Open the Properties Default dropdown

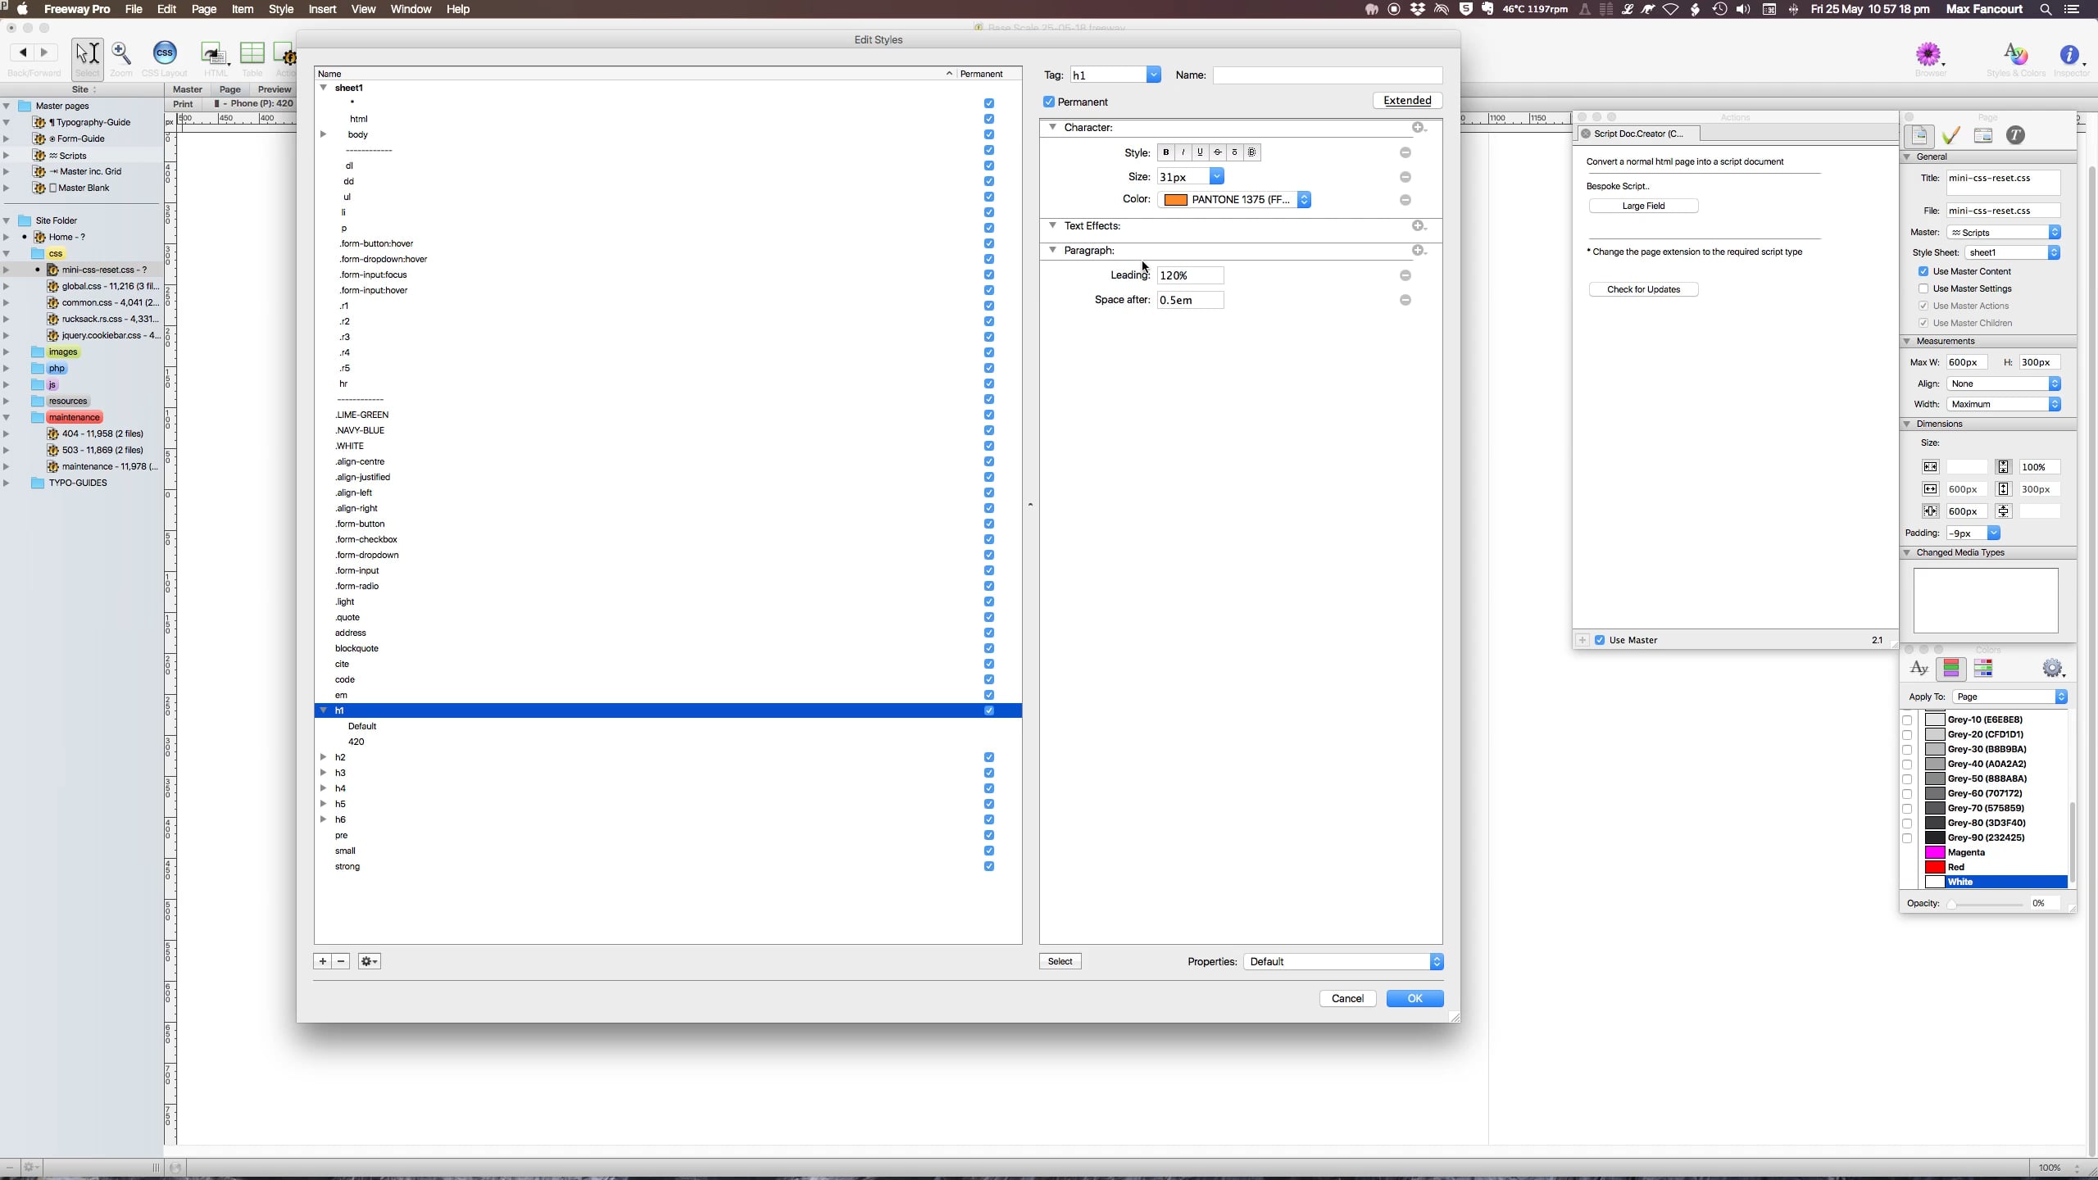pyautogui.click(x=1343, y=961)
